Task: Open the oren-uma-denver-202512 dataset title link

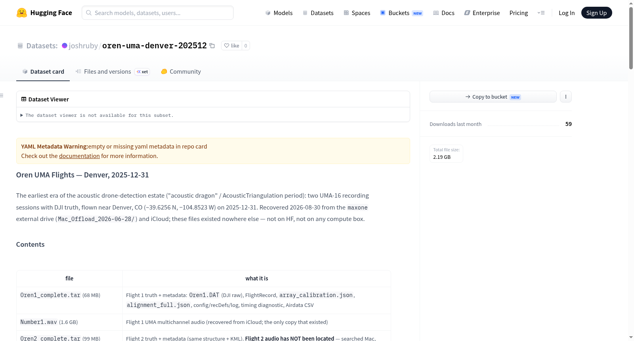Action: (155, 46)
